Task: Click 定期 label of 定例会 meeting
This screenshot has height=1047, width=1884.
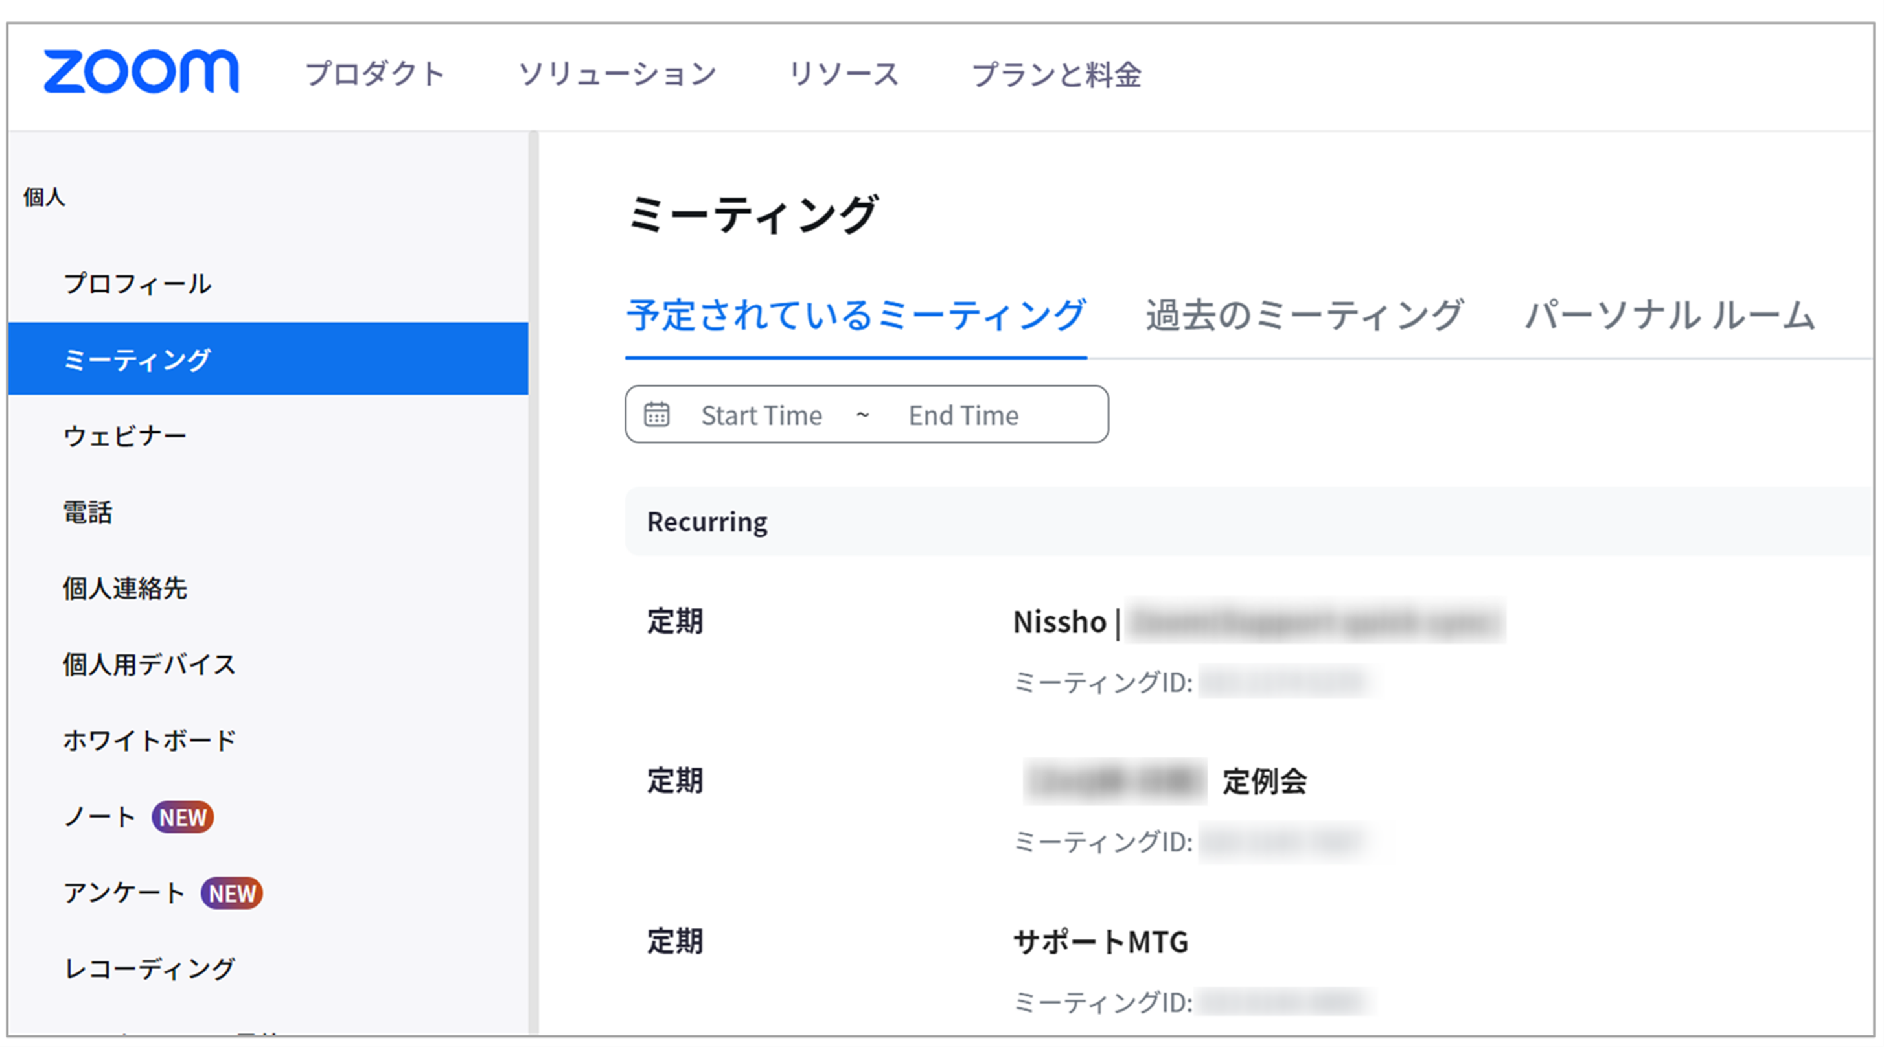Action: 675,781
